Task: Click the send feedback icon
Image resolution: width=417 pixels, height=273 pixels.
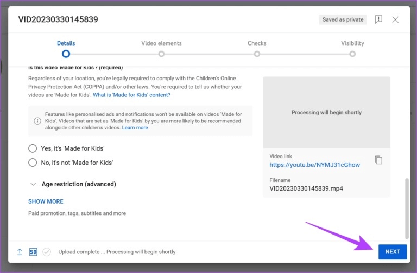Action: pos(378,19)
